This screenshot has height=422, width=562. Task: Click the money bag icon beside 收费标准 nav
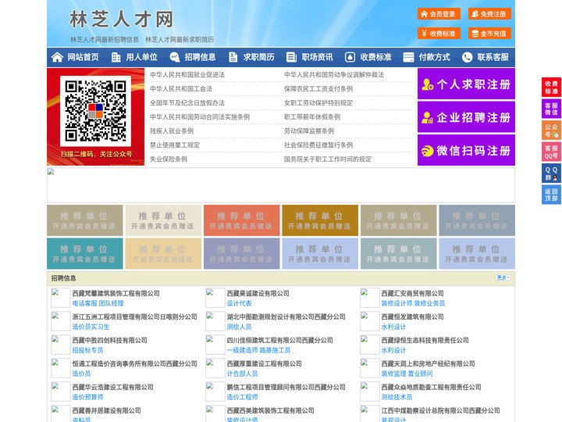tap(350, 57)
